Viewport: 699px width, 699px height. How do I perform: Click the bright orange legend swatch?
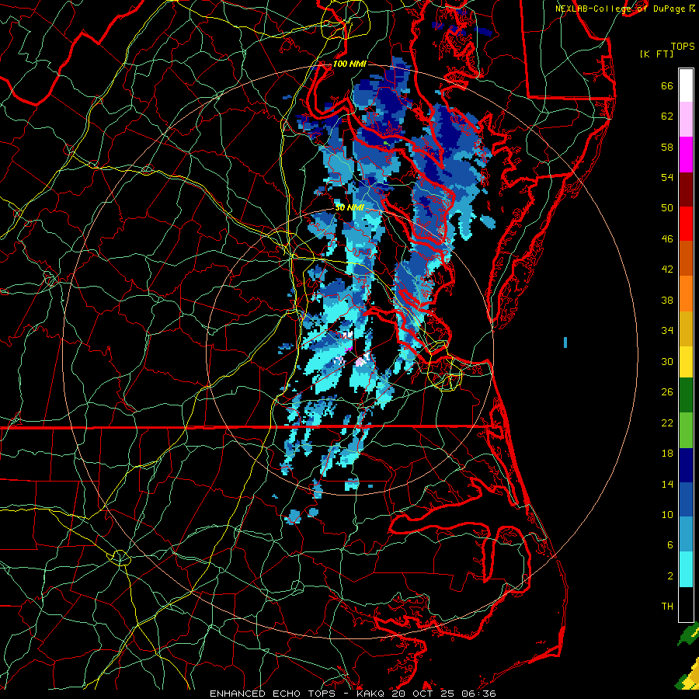pyautogui.click(x=686, y=294)
